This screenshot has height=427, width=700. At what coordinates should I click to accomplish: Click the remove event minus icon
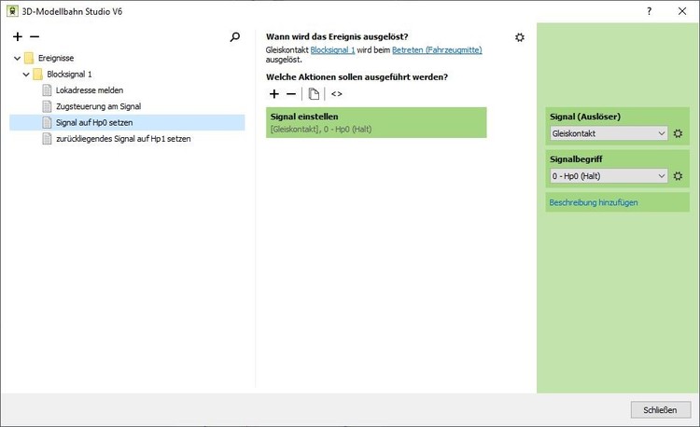coord(35,37)
